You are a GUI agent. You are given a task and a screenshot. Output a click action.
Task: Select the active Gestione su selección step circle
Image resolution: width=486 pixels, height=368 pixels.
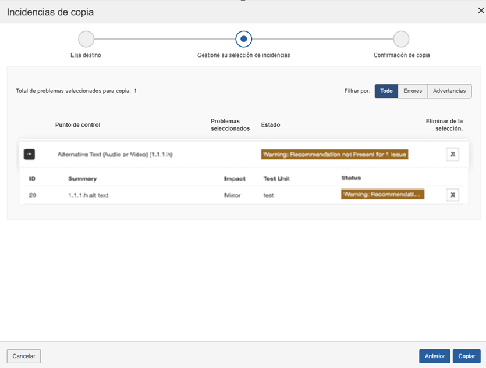click(243, 39)
